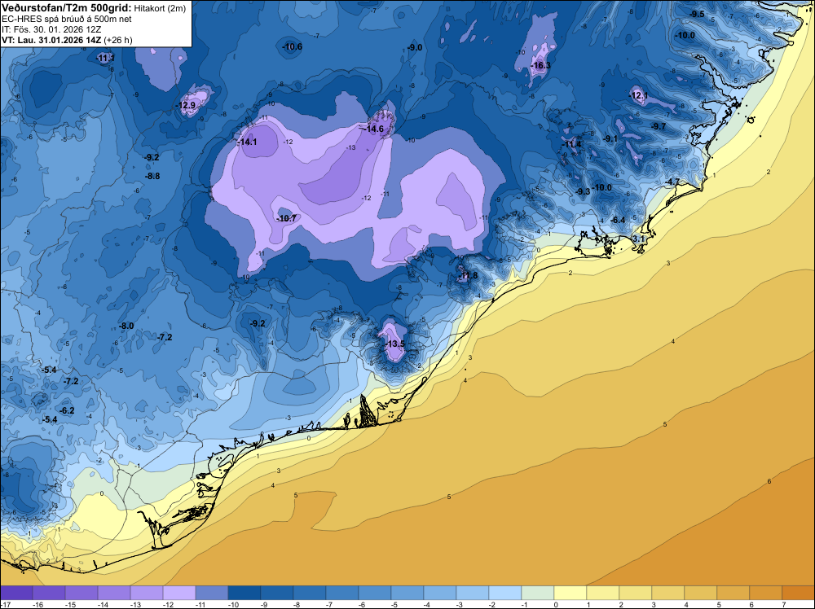Click the "-17" label on the legend scale
This screenshot has width=815, height=609.
6,604
